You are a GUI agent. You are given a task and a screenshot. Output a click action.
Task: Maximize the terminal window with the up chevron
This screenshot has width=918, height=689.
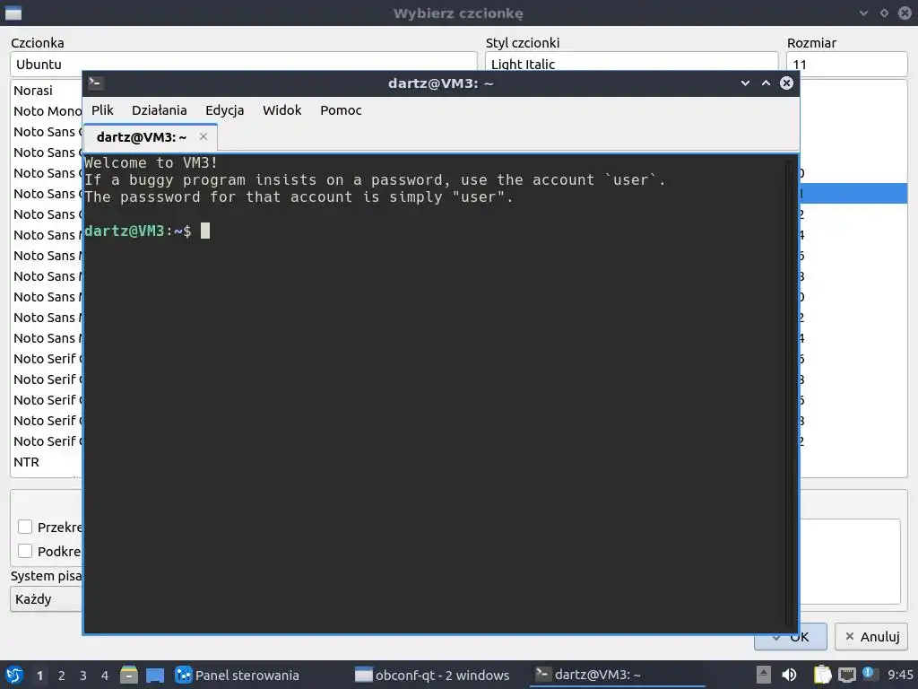(766, 83)
